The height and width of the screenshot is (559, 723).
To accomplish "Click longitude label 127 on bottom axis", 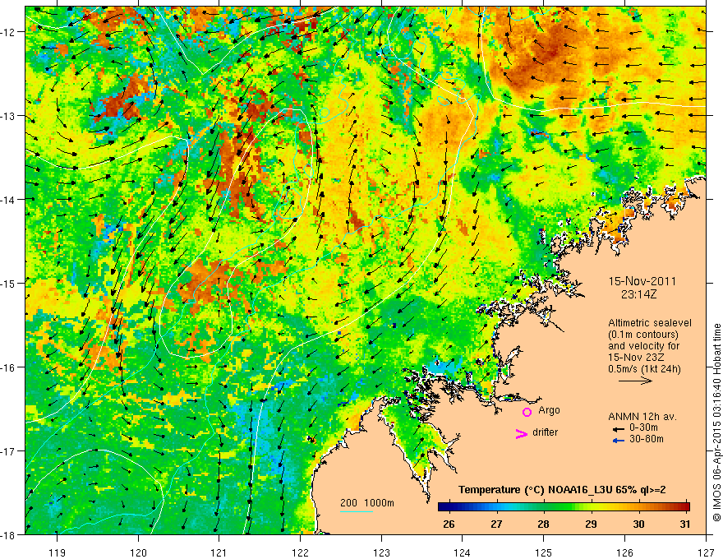I will pos(706,552).
